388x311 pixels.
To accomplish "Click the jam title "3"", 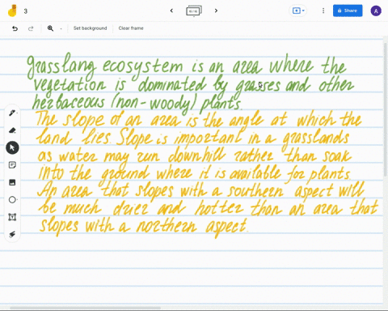I will pos(26,11).
